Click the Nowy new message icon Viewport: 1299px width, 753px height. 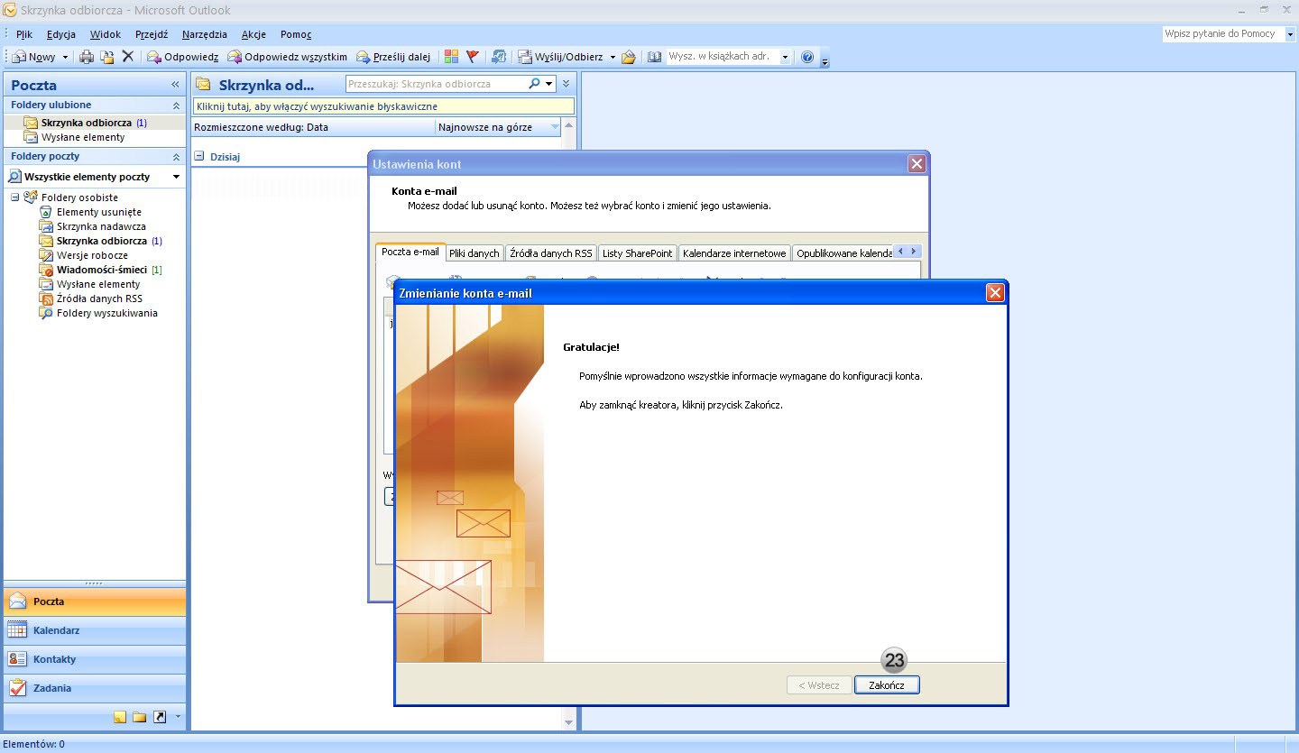18,57
